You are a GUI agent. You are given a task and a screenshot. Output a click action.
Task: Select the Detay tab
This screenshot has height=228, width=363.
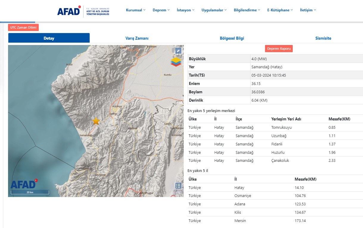49,38
